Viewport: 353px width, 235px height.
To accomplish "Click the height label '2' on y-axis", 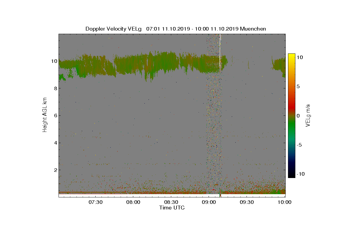I will click(55, 170).
